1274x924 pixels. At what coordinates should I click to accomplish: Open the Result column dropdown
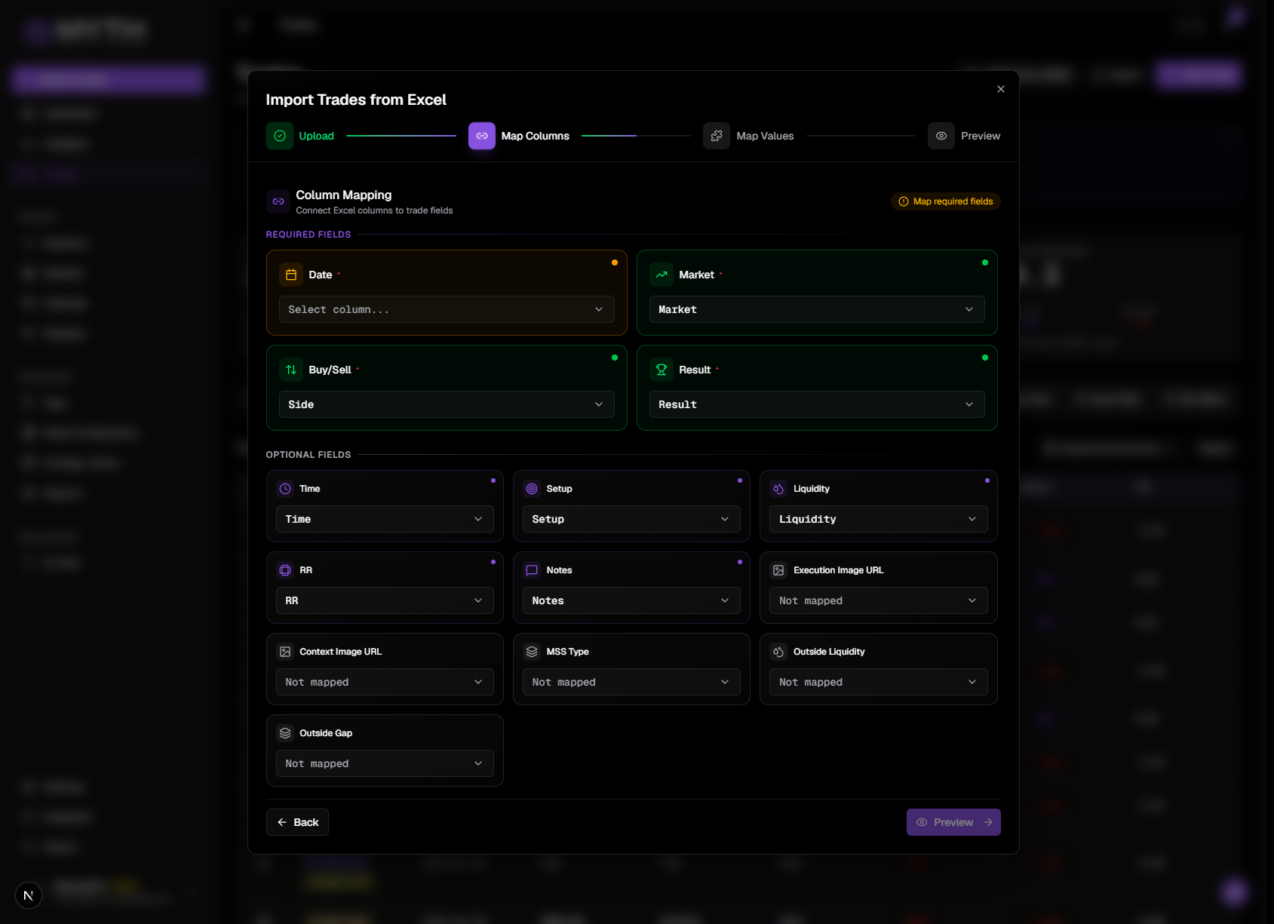pos(817,404)
